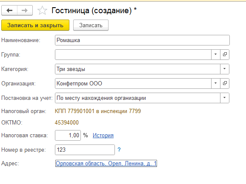Add form to favorites with star icon
The height and width of the screenshot is (184, 246).
42,11
